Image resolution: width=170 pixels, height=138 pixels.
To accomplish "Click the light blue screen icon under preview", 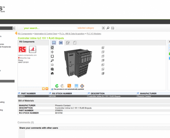I will tap(76, 86).
